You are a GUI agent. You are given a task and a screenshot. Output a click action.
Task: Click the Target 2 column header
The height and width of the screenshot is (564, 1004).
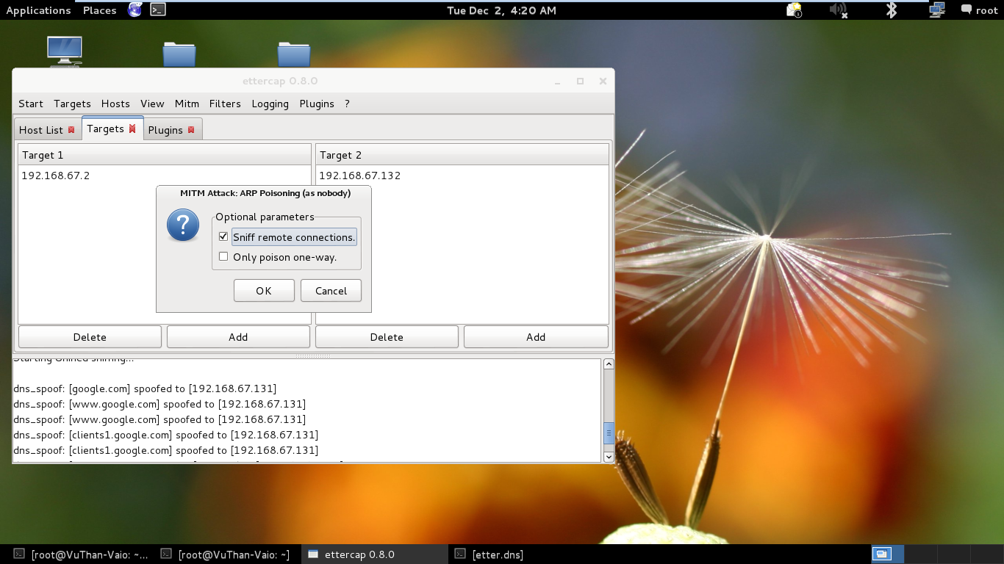(462, 155)
